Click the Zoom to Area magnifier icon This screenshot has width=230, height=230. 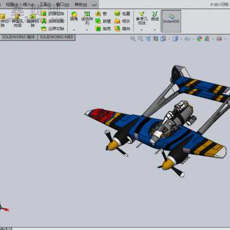[140, 39]
